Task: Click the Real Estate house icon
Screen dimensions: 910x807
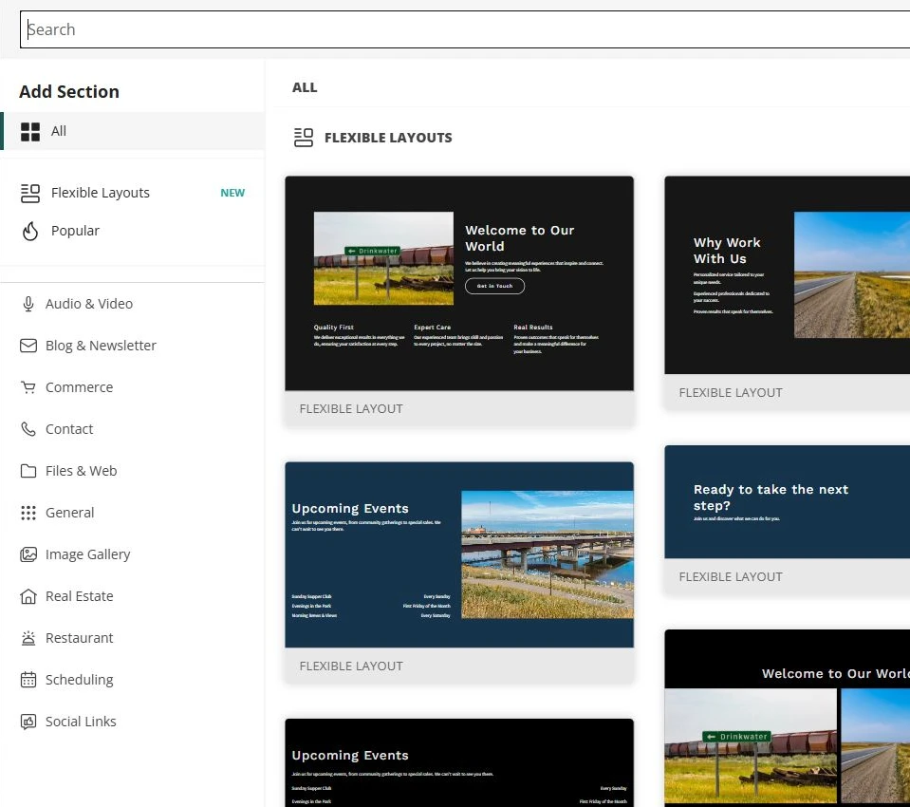Action: click(x=28, y=596)
